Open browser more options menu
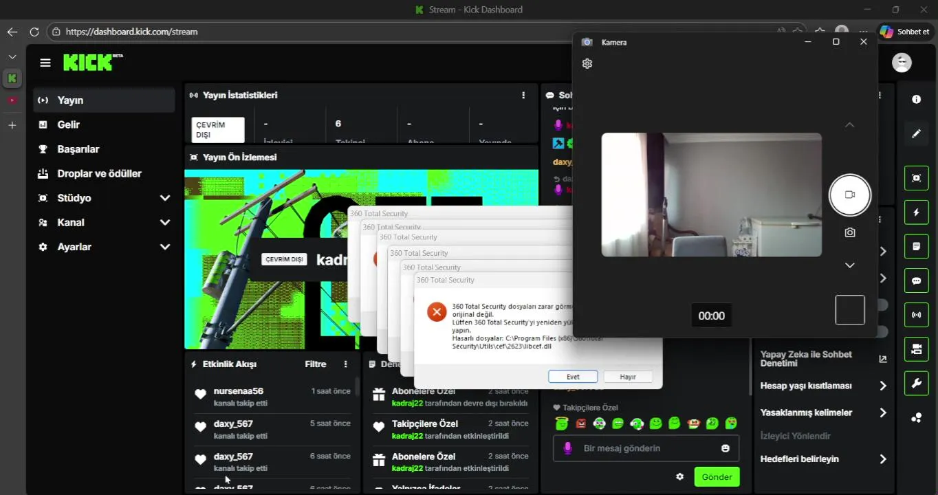This screenshot has width=938, height=495. pos(864,32)
